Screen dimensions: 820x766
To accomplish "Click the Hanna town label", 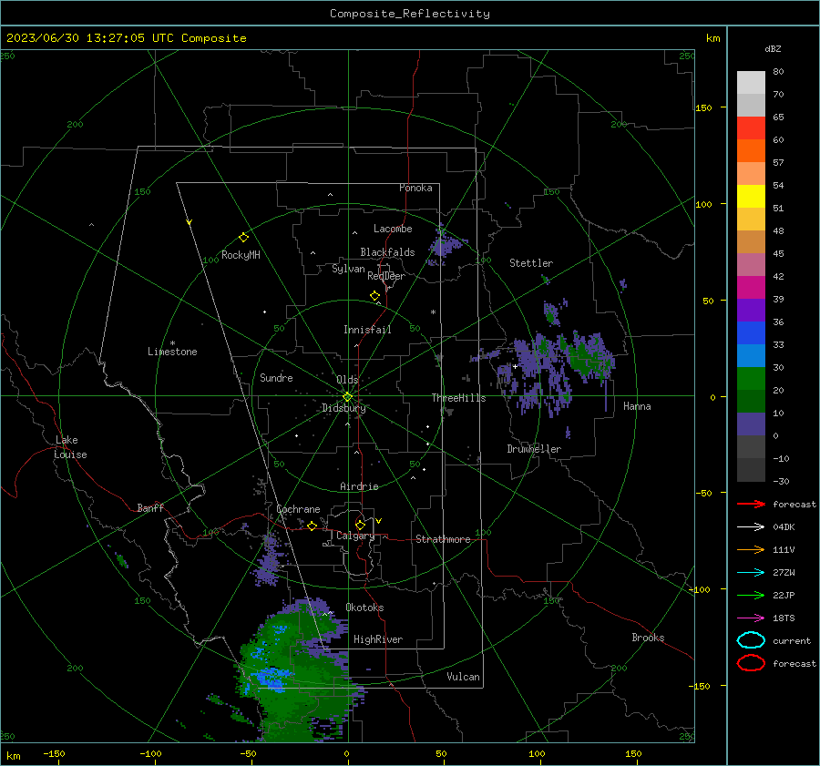I will point(637,406).
